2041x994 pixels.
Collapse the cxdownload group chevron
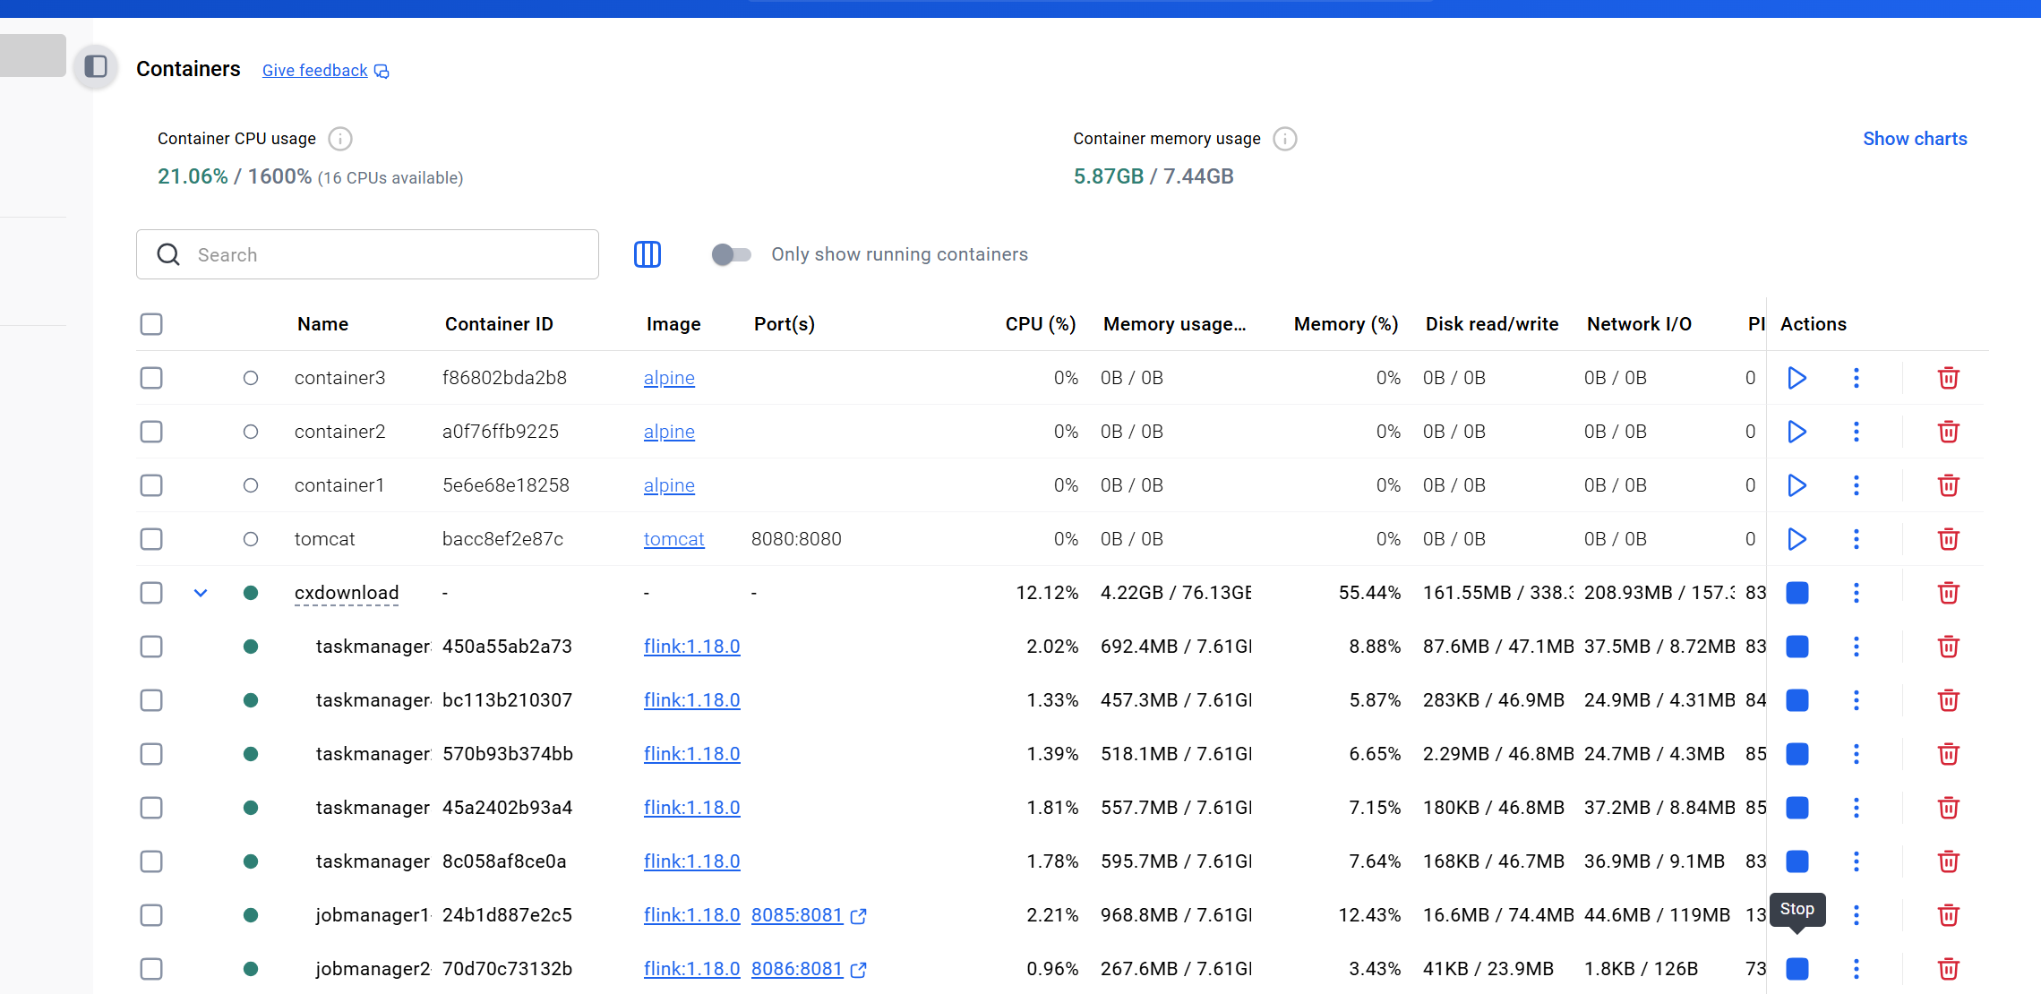point(201,593)
